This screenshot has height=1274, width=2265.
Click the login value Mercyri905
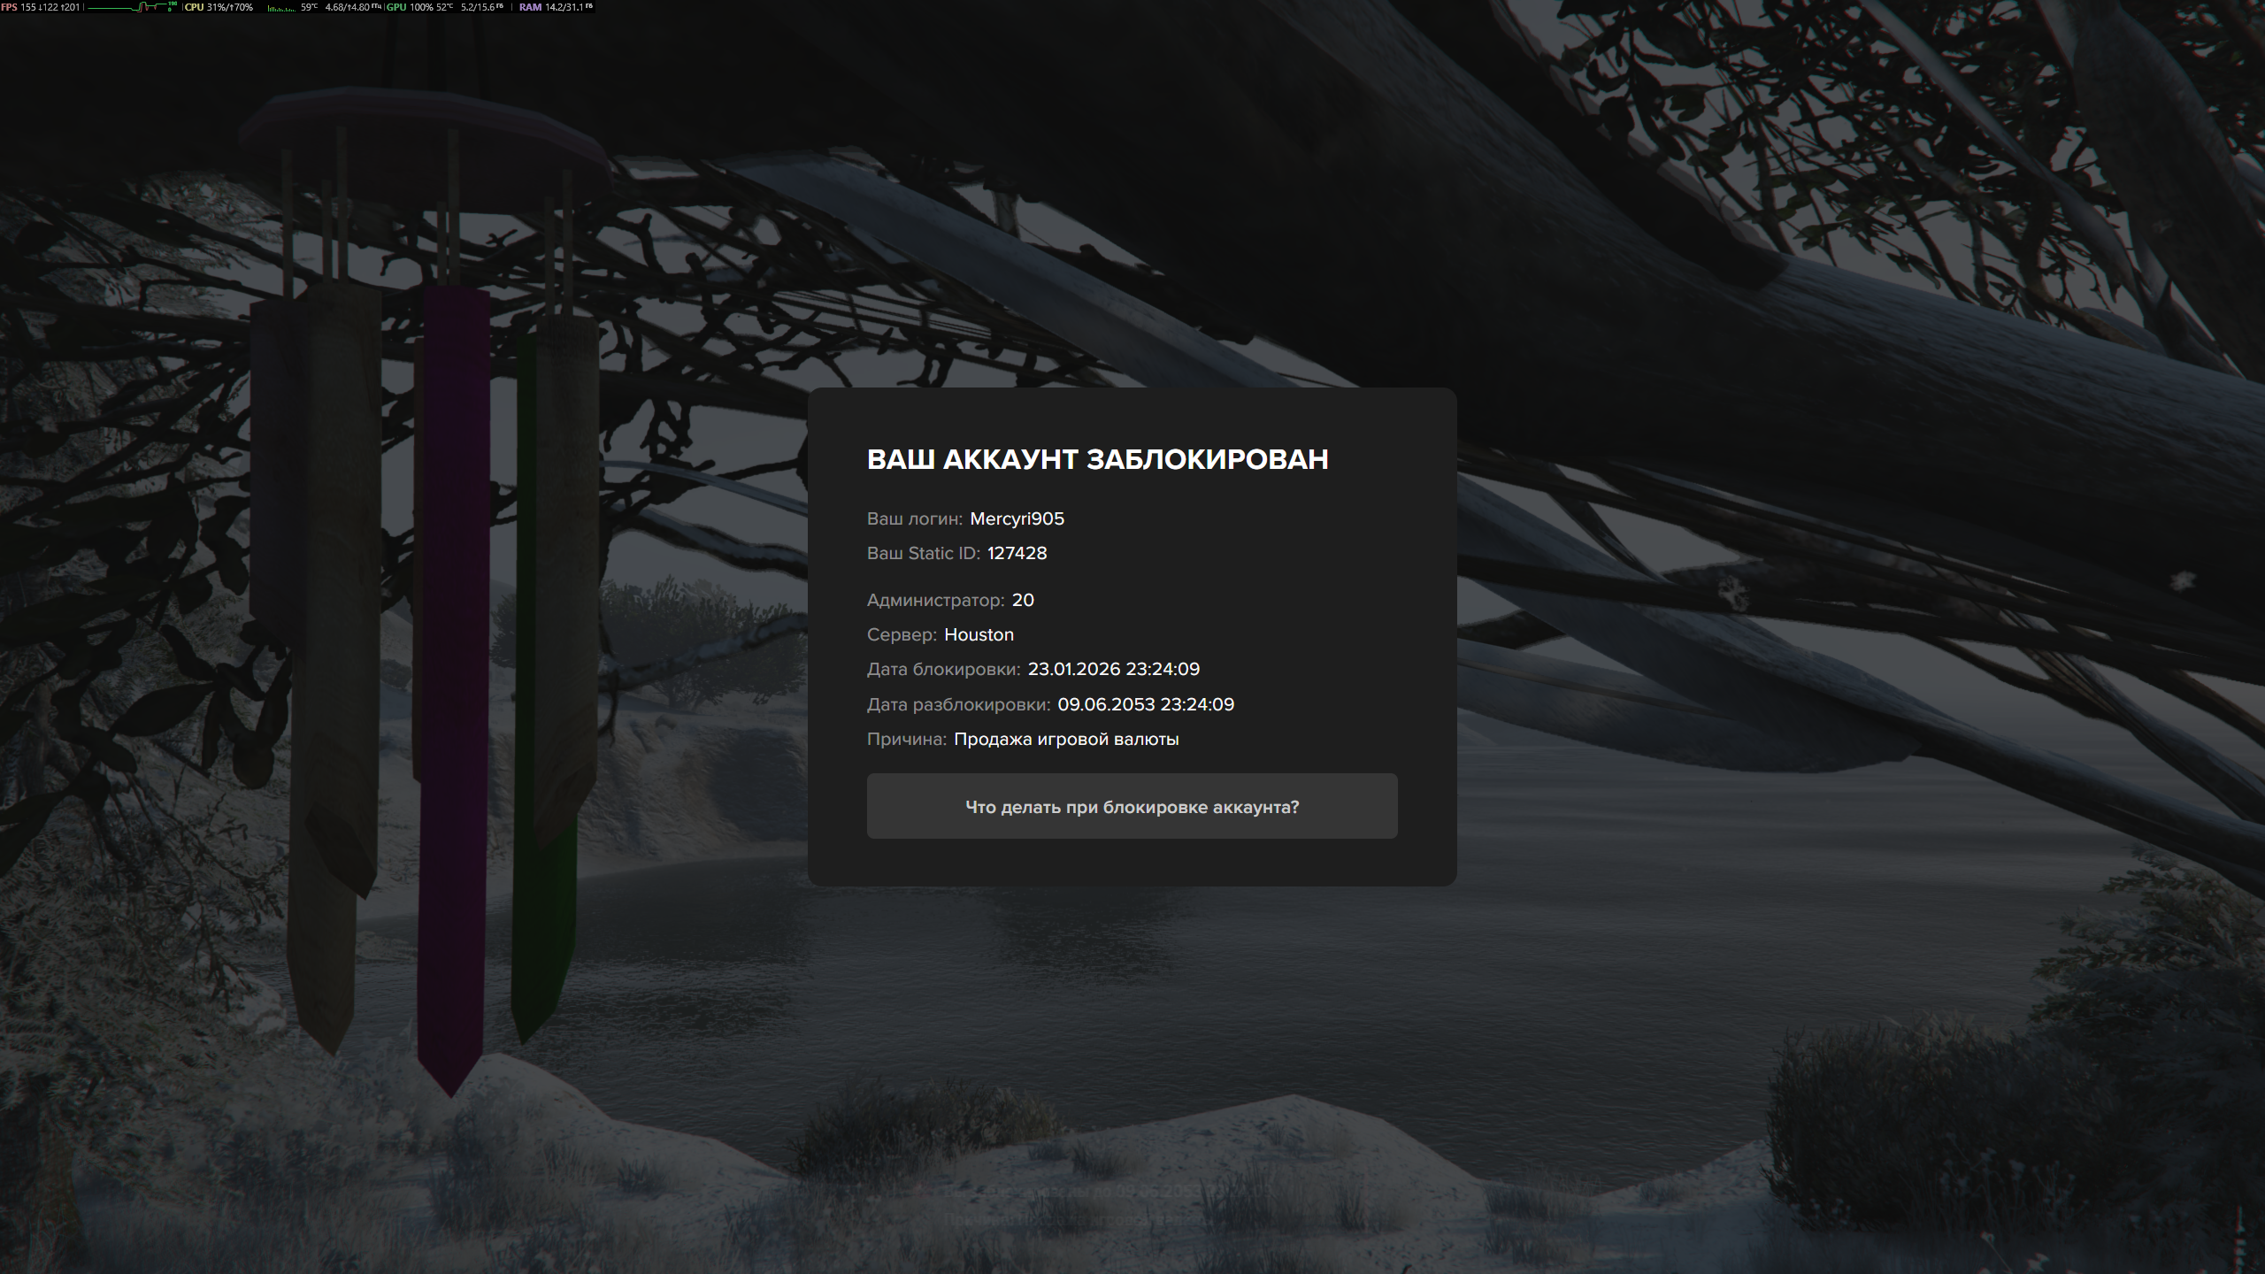pos(1017,519)
